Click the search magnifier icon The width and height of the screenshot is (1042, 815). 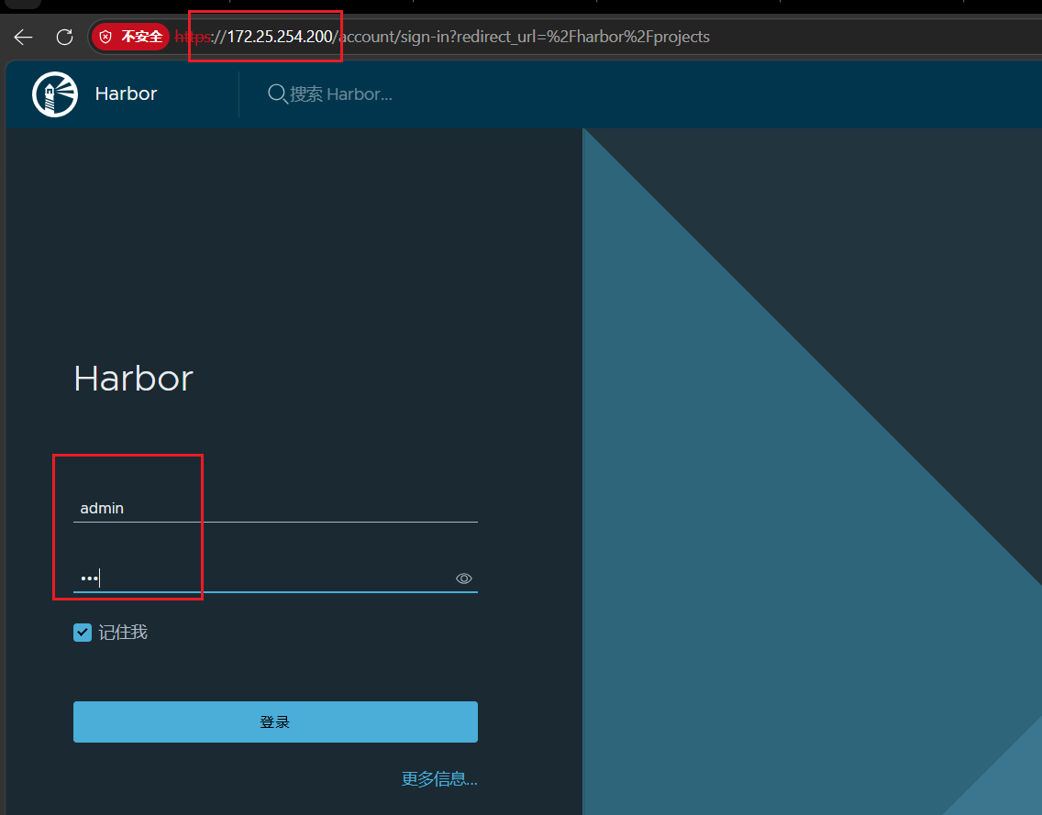(x=277, y=94)
